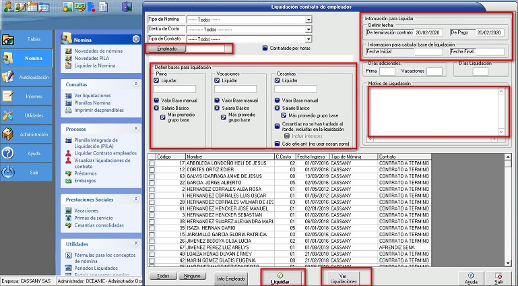The height and width of the screenshot is (286, 518).
Task: Select Valor Base manual under Prima
Action: click(x=156, y=100)
